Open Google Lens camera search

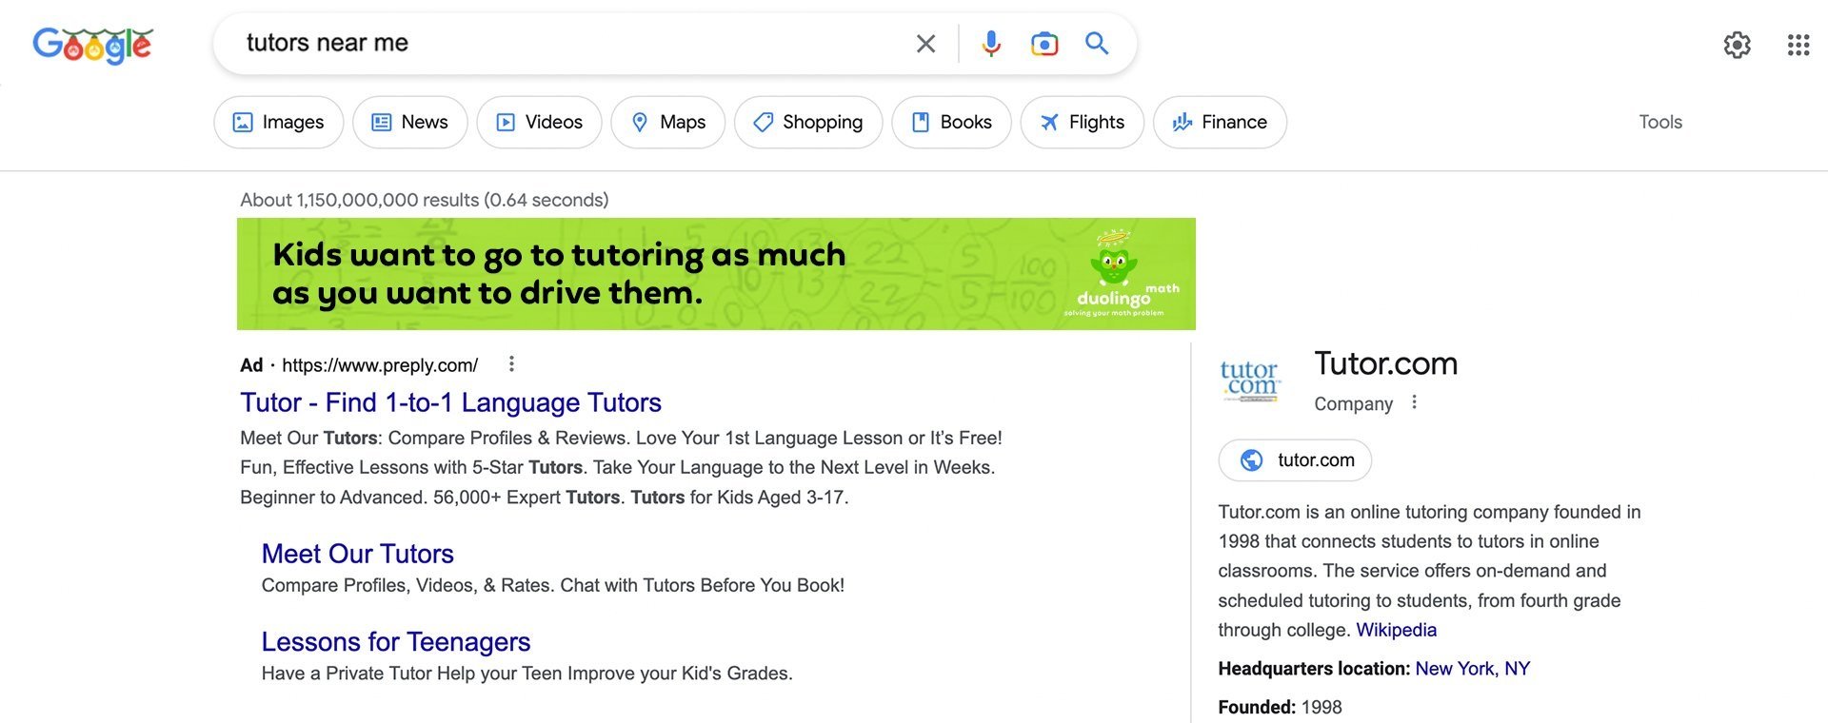click(x=1044, y=44)
